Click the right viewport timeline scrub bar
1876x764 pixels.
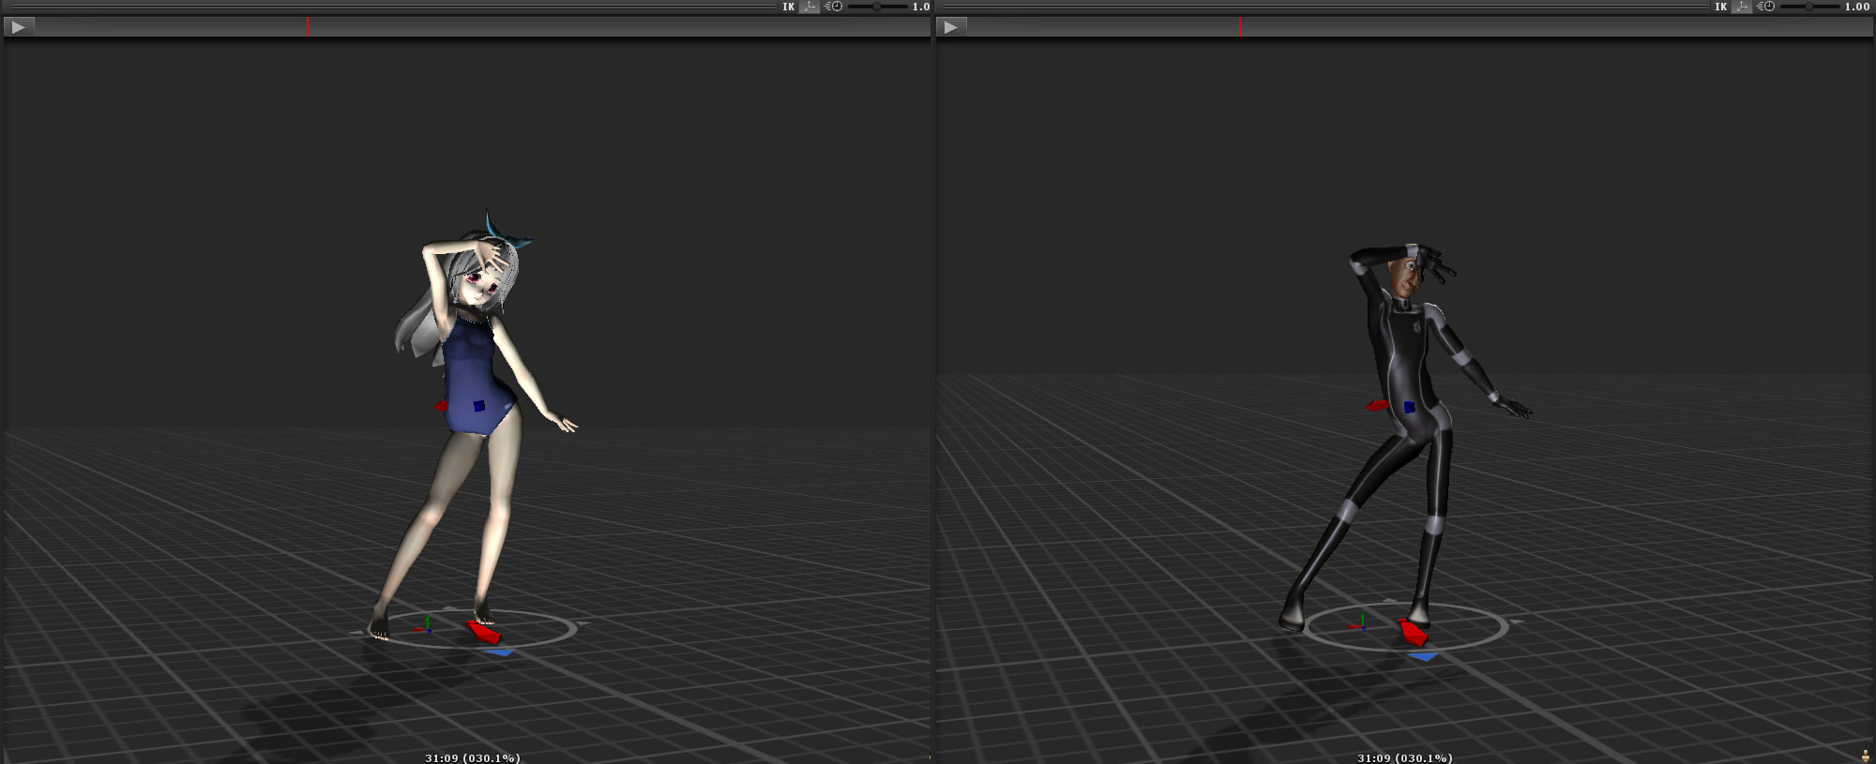coord(1419,27)
